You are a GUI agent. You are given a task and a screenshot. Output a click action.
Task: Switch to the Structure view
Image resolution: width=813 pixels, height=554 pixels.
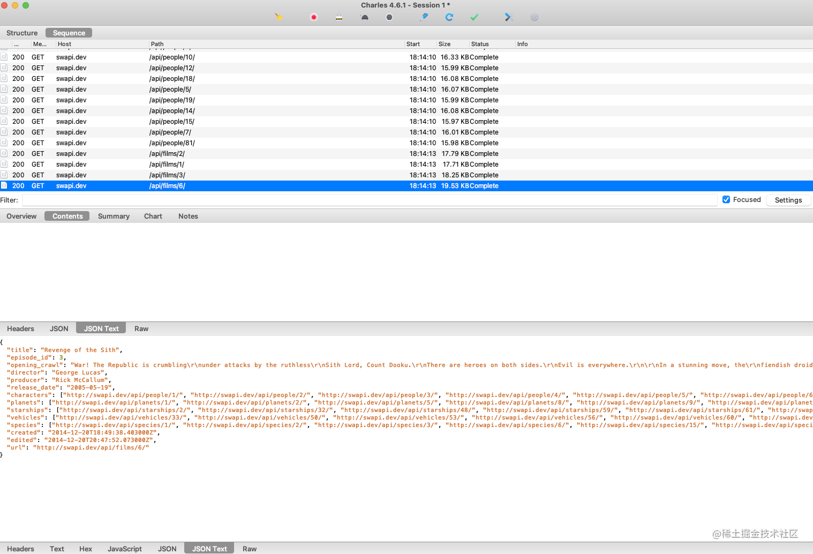(x=22, y=33)
